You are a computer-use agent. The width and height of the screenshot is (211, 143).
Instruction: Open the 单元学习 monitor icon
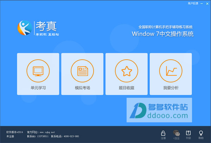(38, 71)
